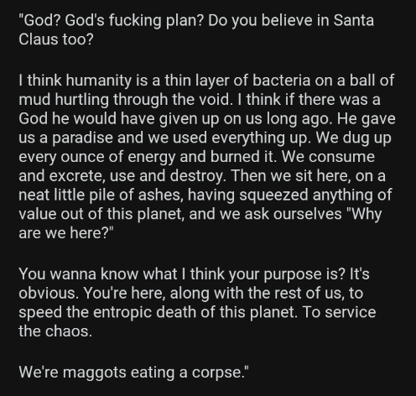The image size is (416, 396).
Task: Click the phrase "God's fucking plan?"
Action: coord(133,21)
